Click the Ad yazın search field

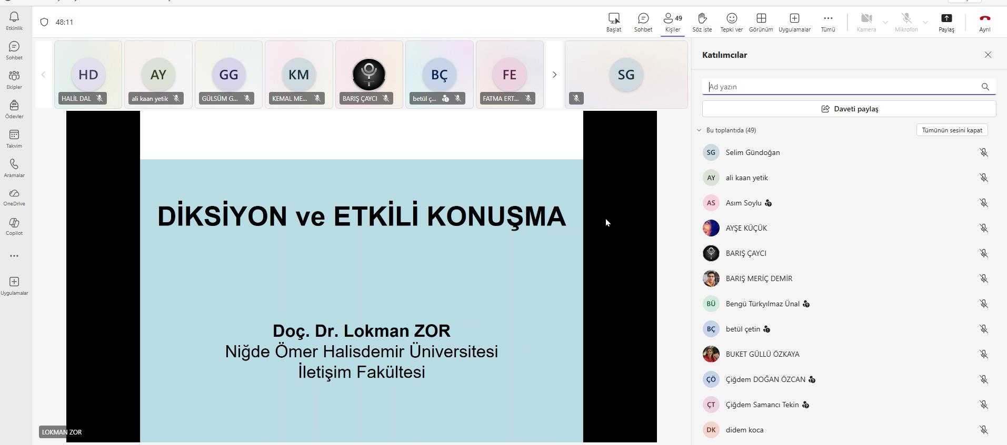[841, 87]
